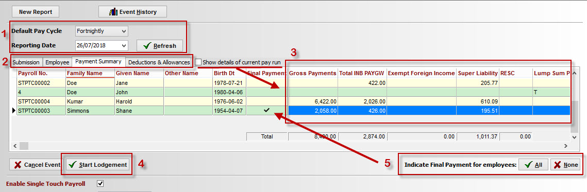Viewport: 587px width, 192px height.
Task: Sort by Payroll No. column header
Action: (x=41, y=74)
